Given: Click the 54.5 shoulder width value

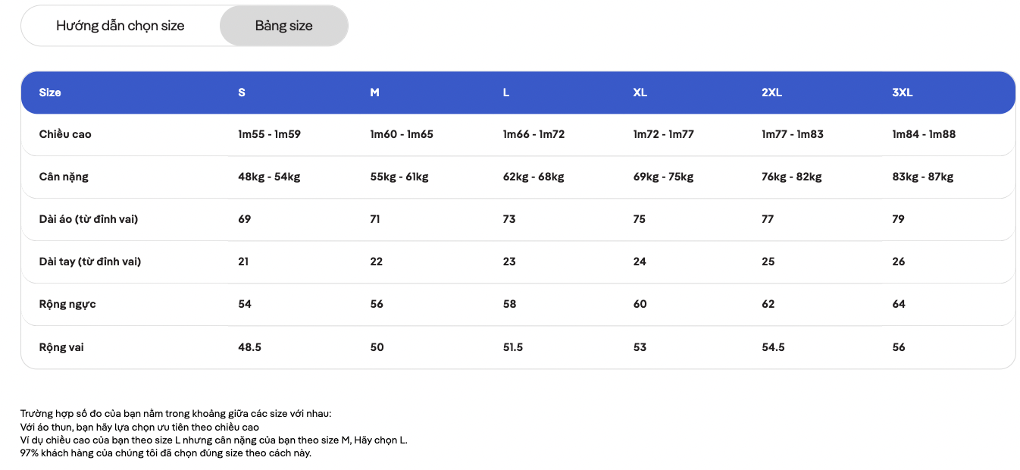Looking at the screenshot, I should pos(773,347).
